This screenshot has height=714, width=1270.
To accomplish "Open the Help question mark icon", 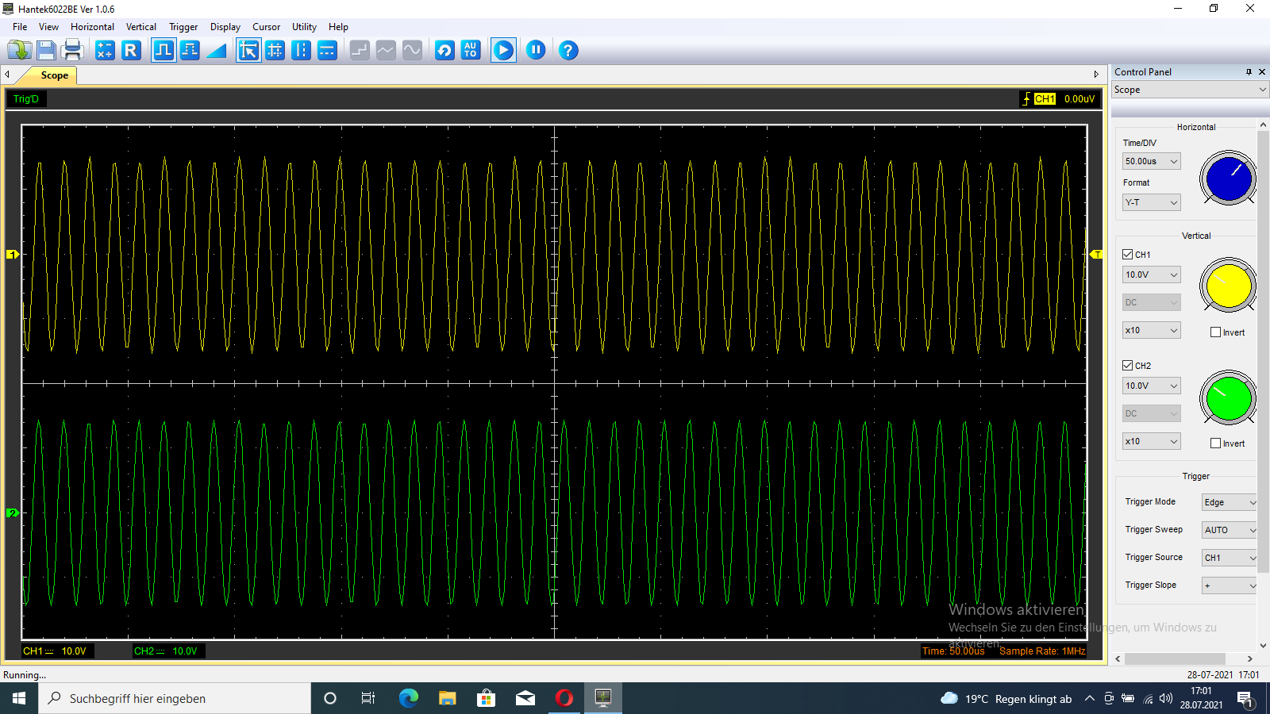I will click(x=568, y=51).
